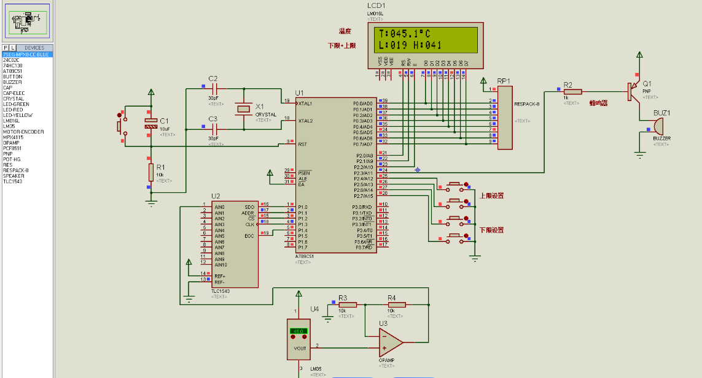The image size is (702, 378).
Task: Select 24C02C in the device list
Action: (x=11, y=60)
